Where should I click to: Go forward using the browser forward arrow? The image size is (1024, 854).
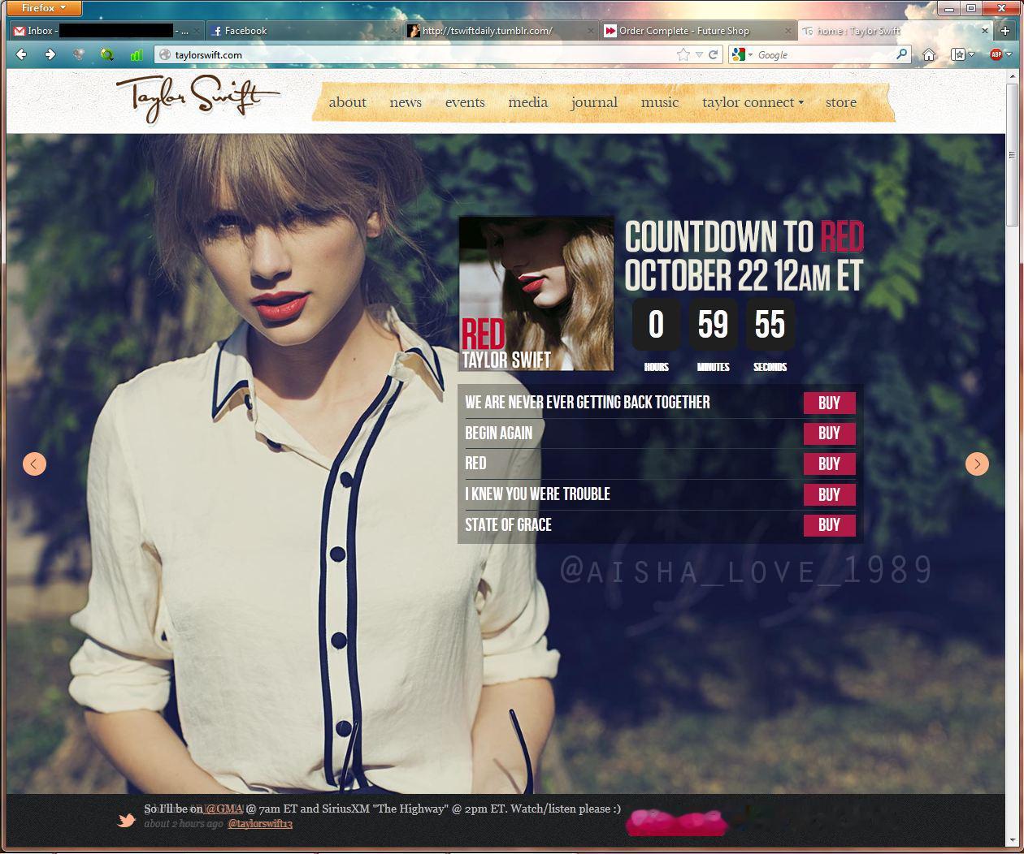tap(50, 54)
